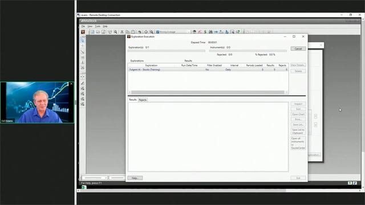Click the View Details button
The height and width of the screenshot is (205, 365).
pos(298,65)
